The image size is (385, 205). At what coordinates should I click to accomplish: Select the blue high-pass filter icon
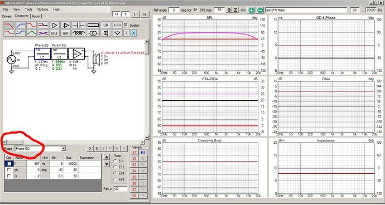pyautogui.click(x=21, y=25)
